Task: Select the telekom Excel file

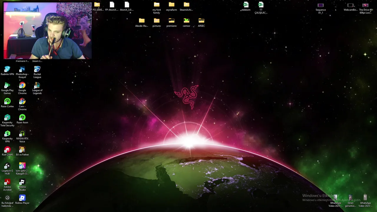Action: 246,6
